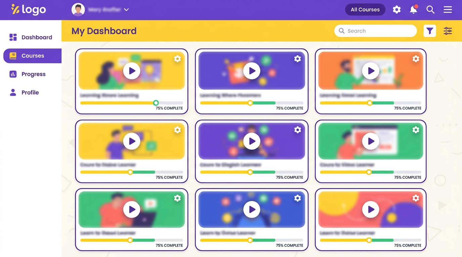Click the All Courses button
The width and height of the screenshot is (462, 257).
coord(365,10)
